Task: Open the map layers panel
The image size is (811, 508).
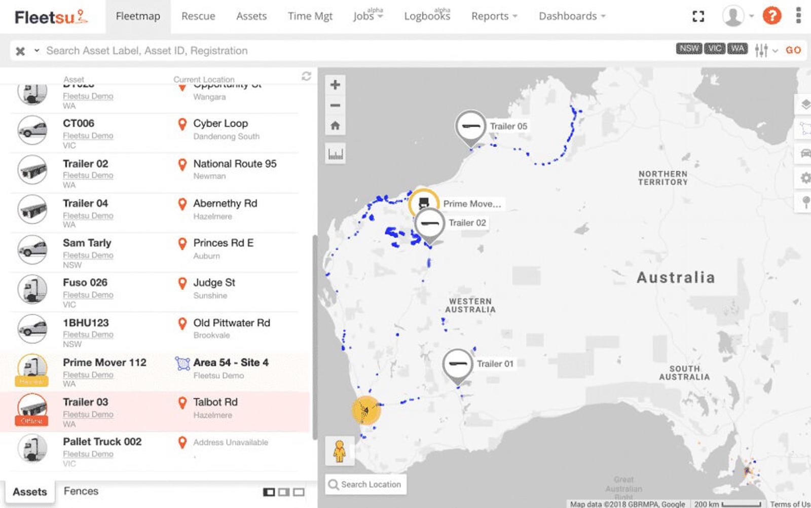Action: pyautogui.click(x=804, y=105)
